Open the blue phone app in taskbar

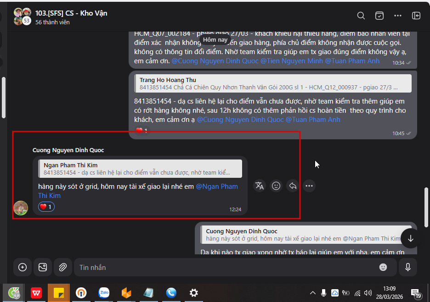click(x=171, y=293)
